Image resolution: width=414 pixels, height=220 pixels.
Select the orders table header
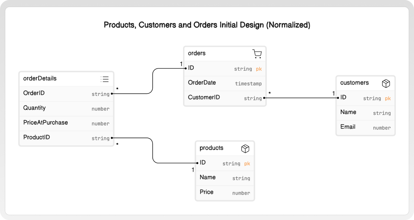(196, 53)
